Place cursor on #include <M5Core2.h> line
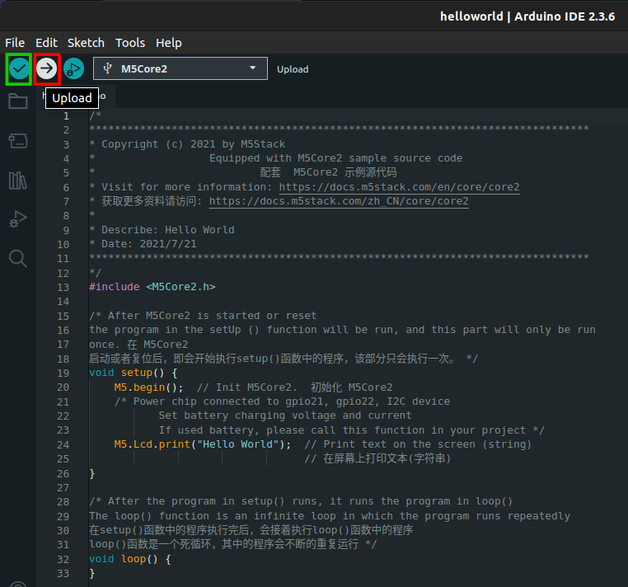Image resolution: width=628 pixels, height=587 pixels. coord(152,287)
